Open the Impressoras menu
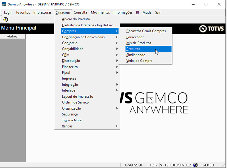Viewport: 227px width, 168px height. [x=43, y=13]
